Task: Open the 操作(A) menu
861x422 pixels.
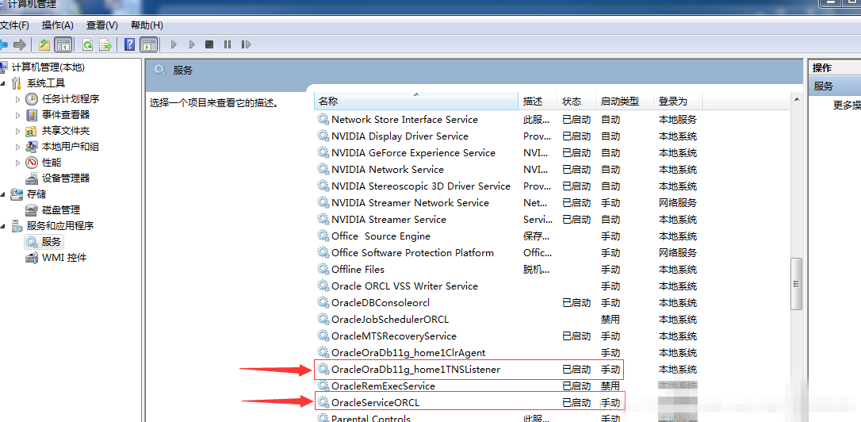Action: tap(57, 25)
